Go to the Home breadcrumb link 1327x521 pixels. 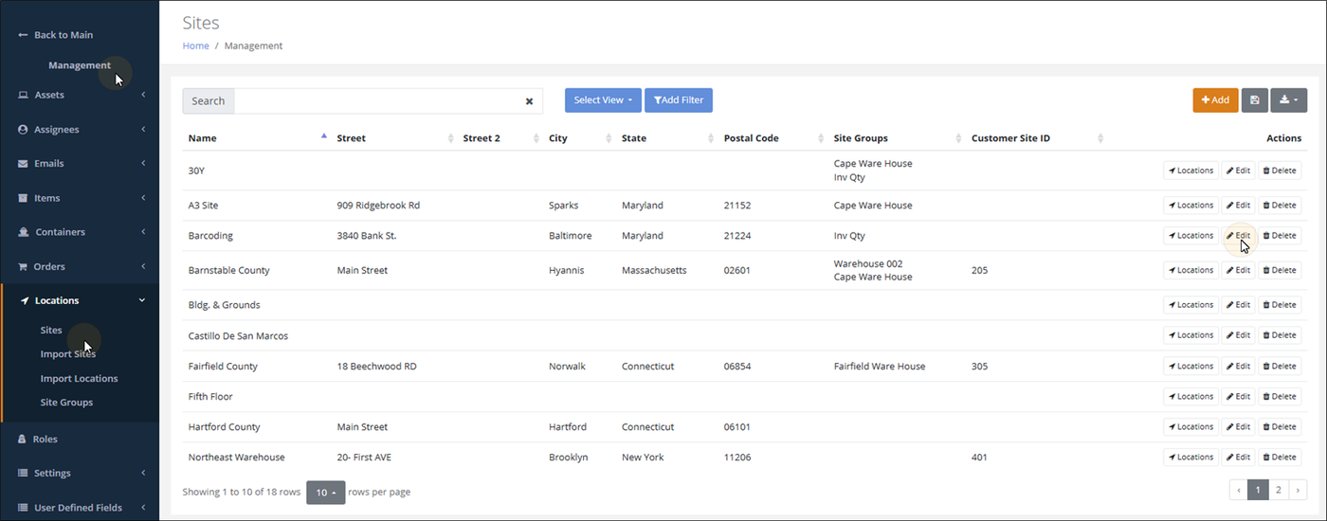(x=195, y=45)
